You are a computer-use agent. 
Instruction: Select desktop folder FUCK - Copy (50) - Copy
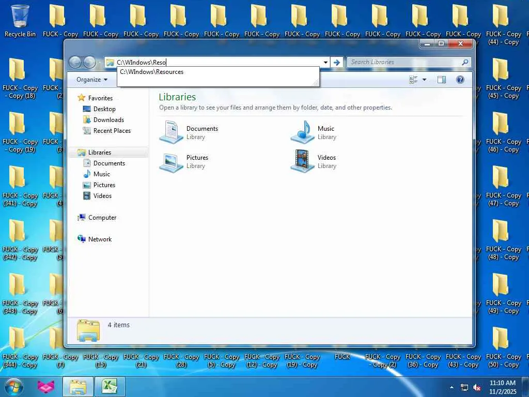click(503, 347)
